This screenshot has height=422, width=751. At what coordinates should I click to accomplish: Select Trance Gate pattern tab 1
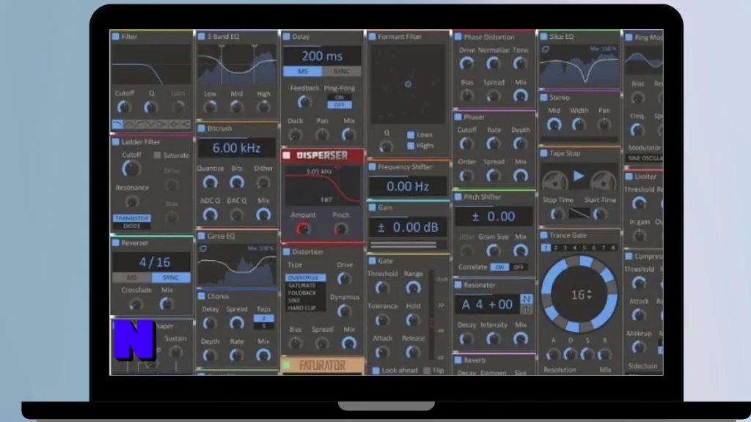546,248
